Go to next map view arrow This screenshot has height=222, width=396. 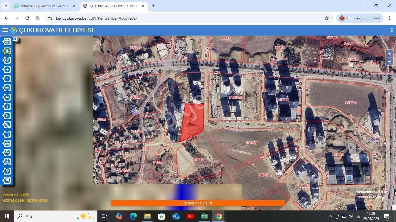pos(7,88)
